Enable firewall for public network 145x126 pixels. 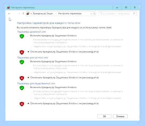pos(28,87)
